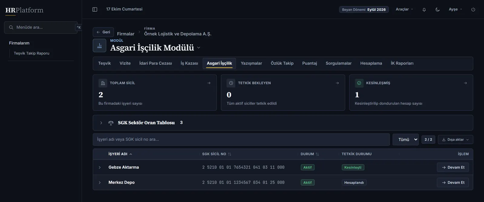Open Firmalarım in the sidebar
The width and height of the screenshot is (484, 202).
(19, 43)
